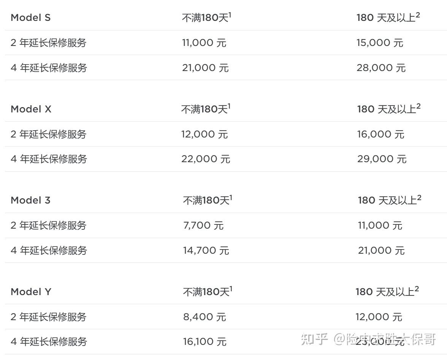Screen dimensions: 447x357
Task: Click the 8,400 元 price cell
Action: (x=204, y=317)
